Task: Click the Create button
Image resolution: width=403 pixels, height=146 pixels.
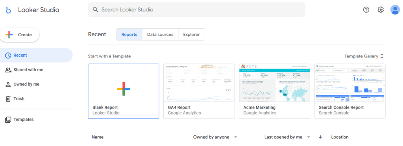Action: pyautogui.click(x=20, y=35)
